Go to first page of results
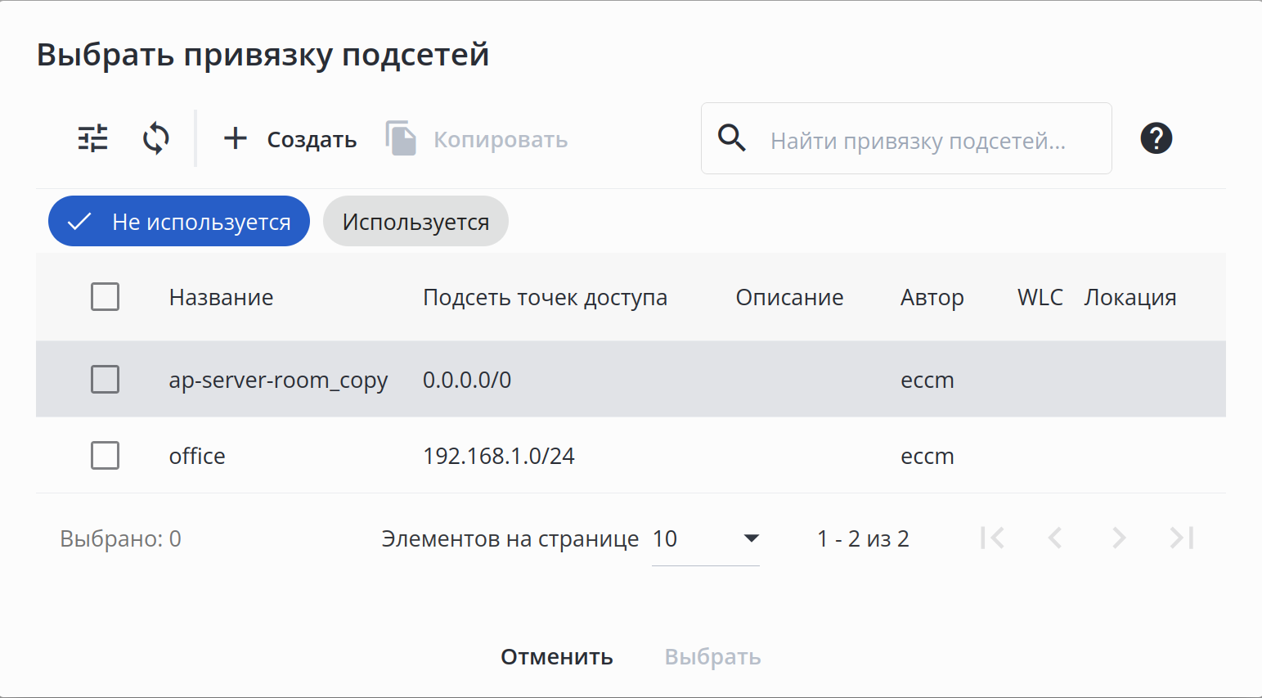Viewport: 1262px width, 698px height. [992, 538]
